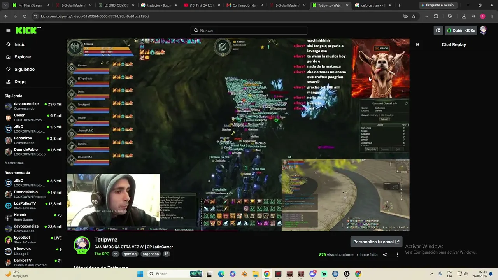Focus the Kick Buscar search field

249,30
